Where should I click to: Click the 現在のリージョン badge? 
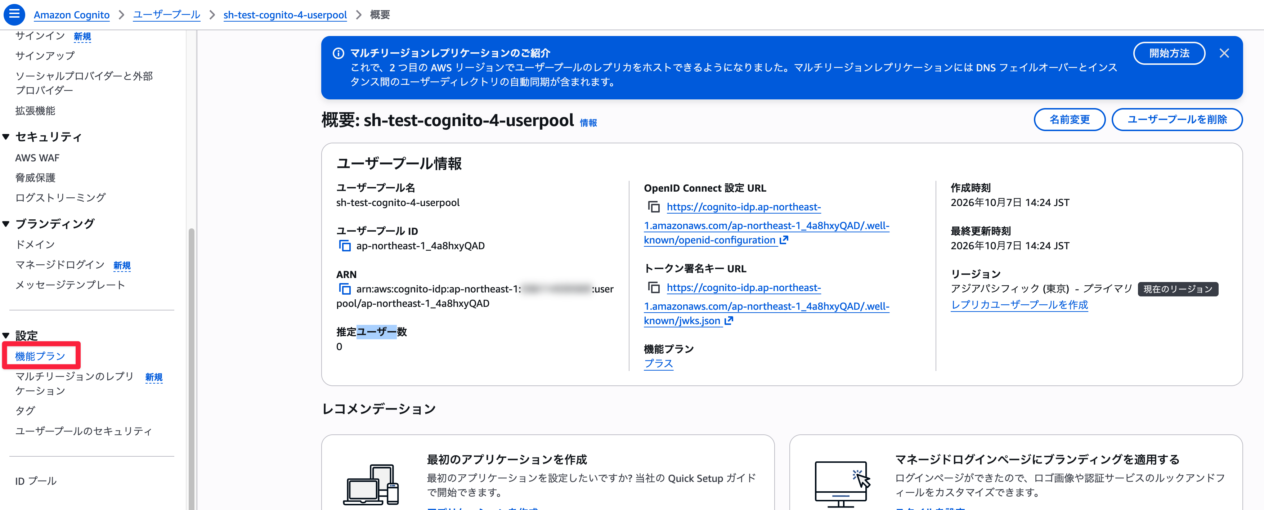click(1178, 289)
